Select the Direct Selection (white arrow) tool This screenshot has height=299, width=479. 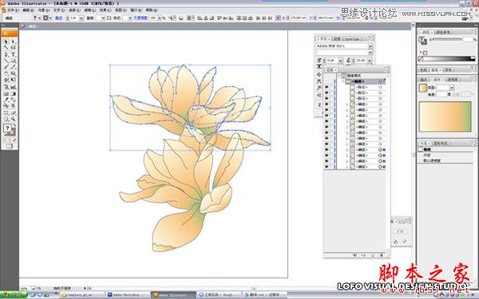click(x=13, y=41)
